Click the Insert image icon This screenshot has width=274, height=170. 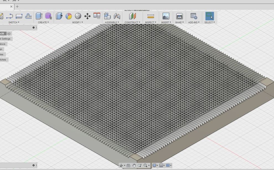166,16
